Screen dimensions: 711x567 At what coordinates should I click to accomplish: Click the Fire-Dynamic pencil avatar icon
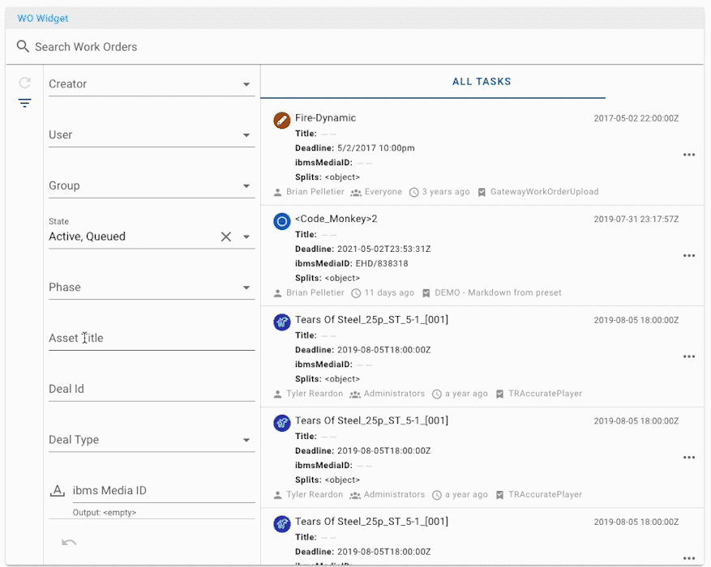tap(281, 121)
